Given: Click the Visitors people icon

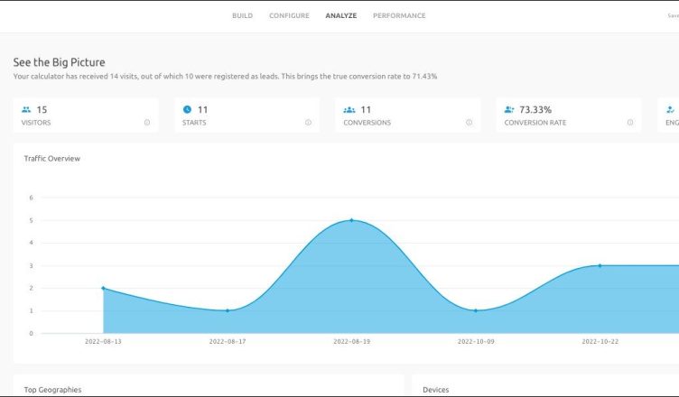Looking at the screenshot, I should 26,110.
